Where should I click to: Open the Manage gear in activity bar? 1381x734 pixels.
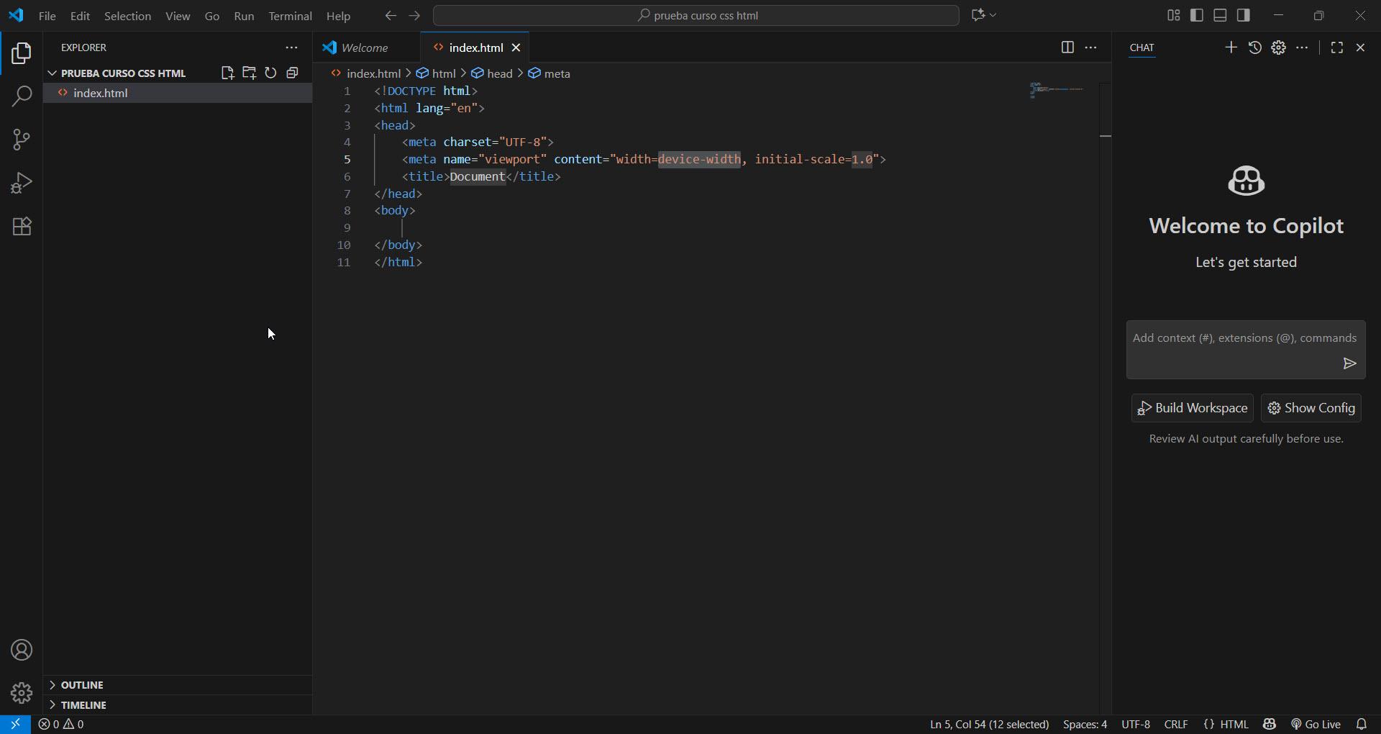click(x=22, y=693)
